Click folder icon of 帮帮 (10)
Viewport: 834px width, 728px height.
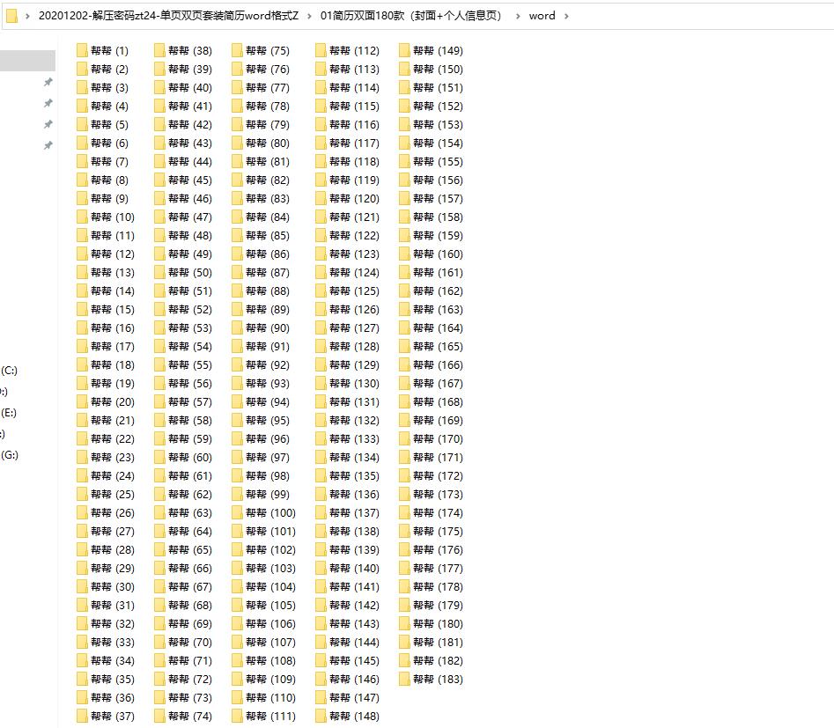[82, 217]
